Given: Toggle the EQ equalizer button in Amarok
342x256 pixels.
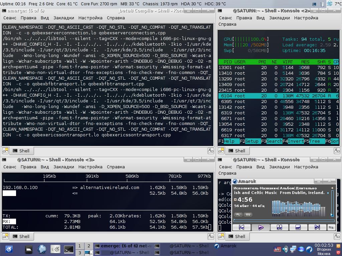Looking at the screenshot, I should (248, 214).
